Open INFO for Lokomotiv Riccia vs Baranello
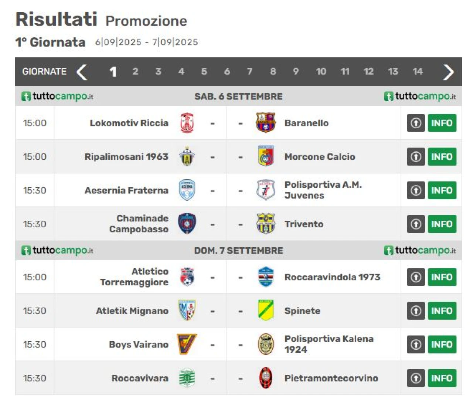Viewport: 473px width, 400px height. [442, 123]
